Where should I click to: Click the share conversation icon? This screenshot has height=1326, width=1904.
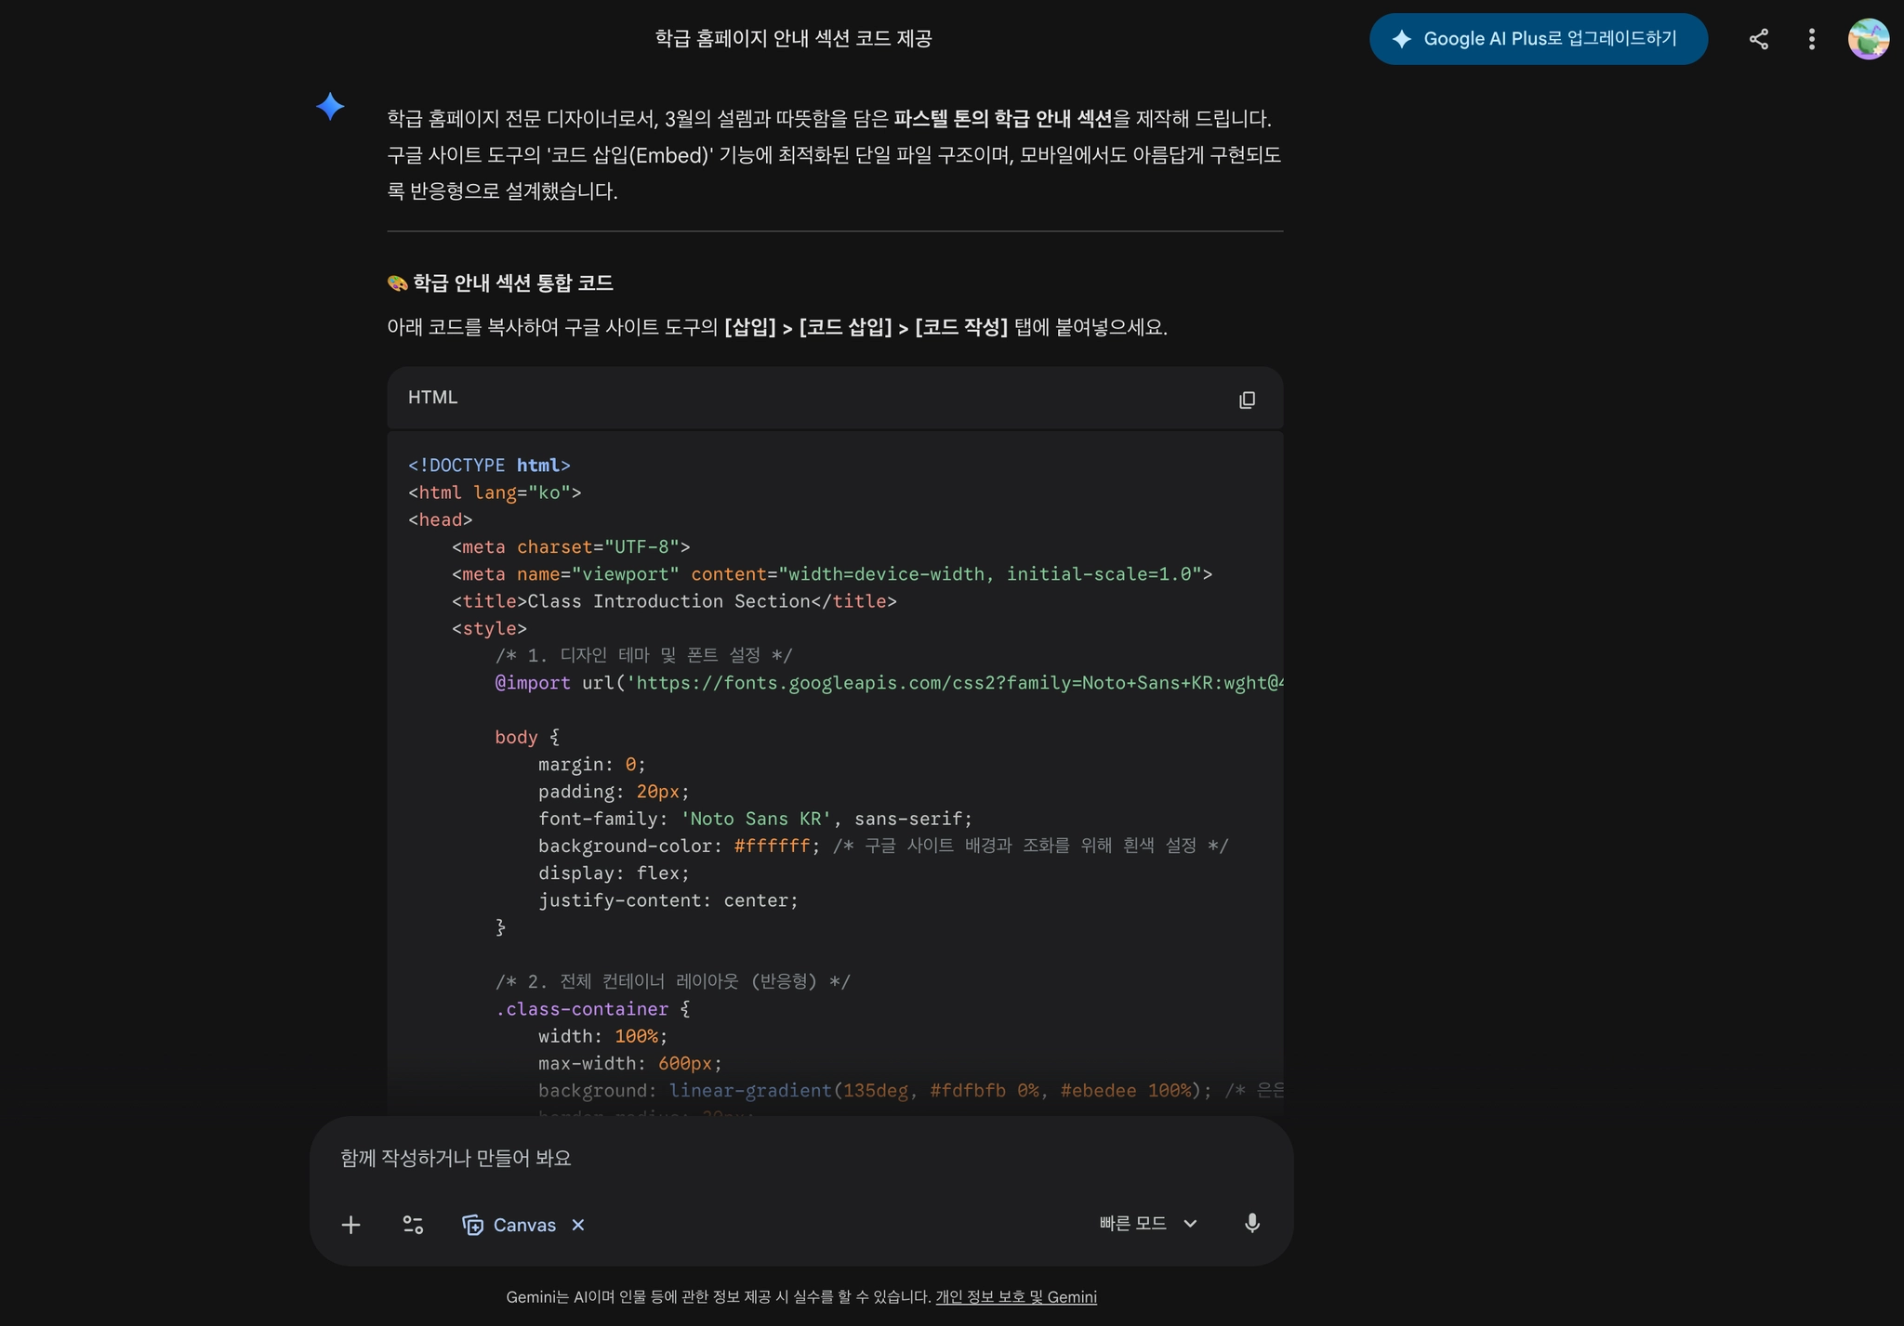pyautogui.click(x=1758, y=39)
